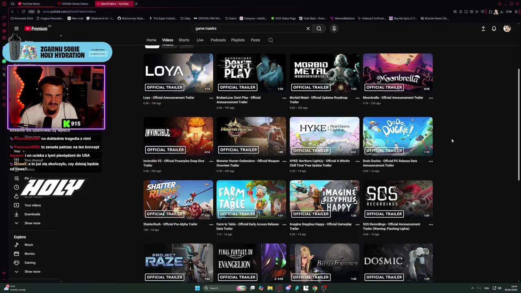This screenshot has width=521, height=293.
Task: Open Discord from the taskbar
Action: pyautogui.click(x=288, y=288)
